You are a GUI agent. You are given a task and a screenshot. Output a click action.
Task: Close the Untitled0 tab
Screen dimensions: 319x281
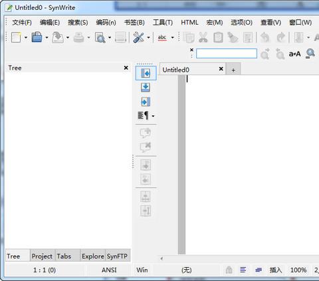221,69
